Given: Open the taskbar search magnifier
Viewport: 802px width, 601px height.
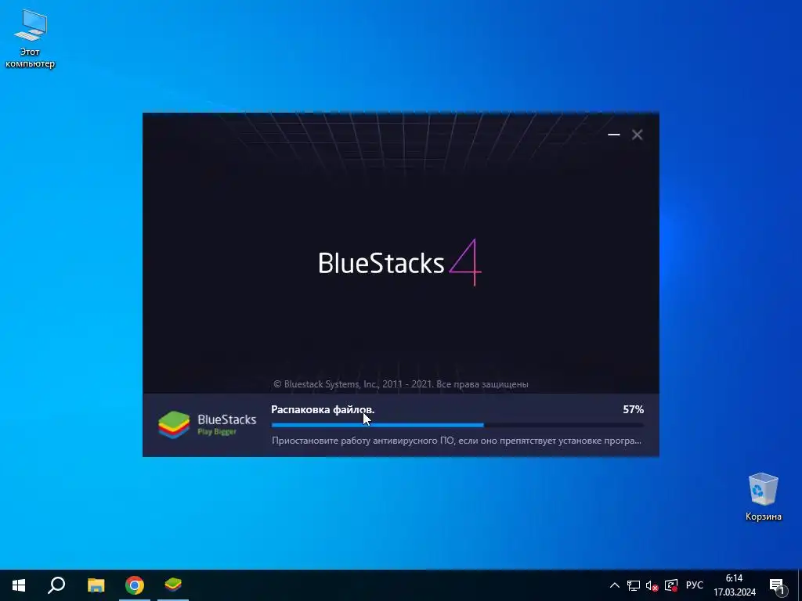Looking at the screenshot, I should click(56, 585).
